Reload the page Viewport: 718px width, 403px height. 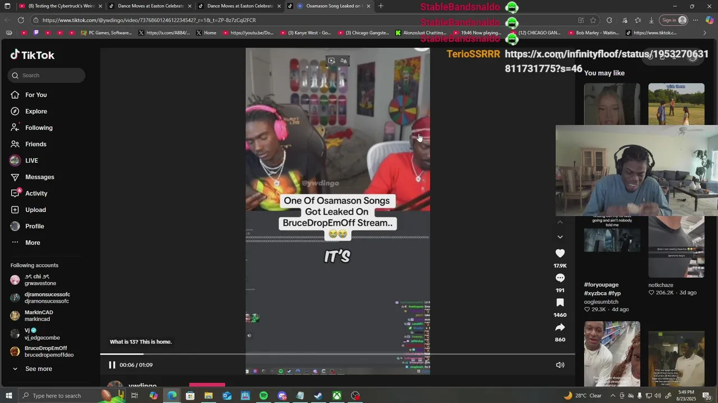tap(21, 20)
